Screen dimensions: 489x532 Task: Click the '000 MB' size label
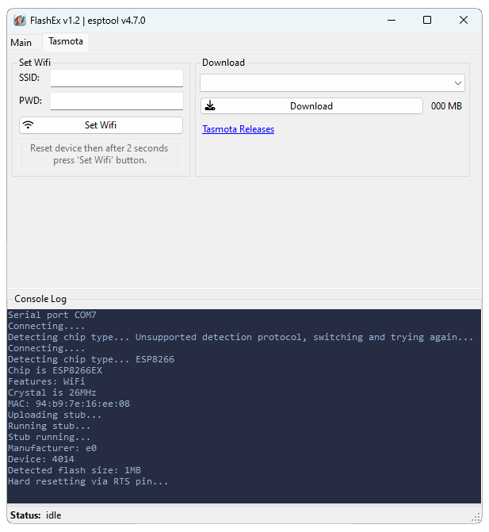pos(446,106)
